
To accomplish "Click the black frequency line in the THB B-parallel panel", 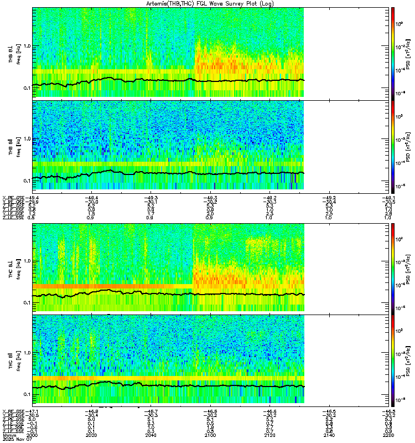I will [x=168, y=173].
